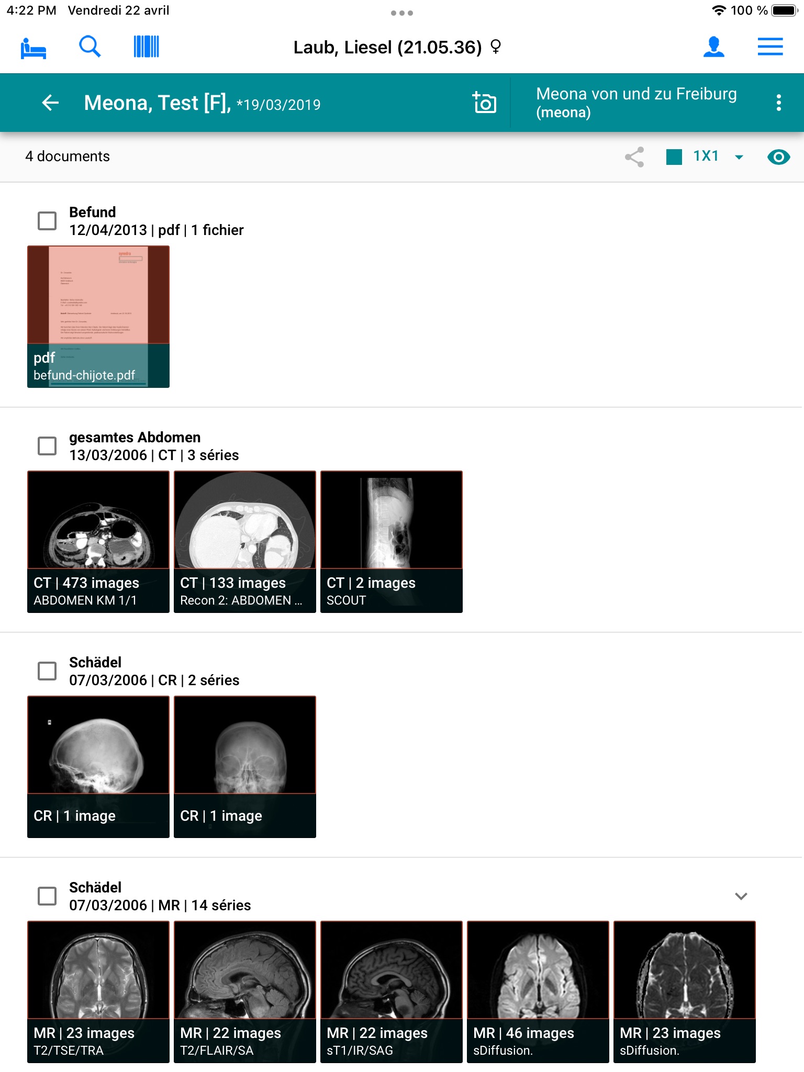Toggle the eye visibility icon
The image size is (804, 1072).
[779, 157]
